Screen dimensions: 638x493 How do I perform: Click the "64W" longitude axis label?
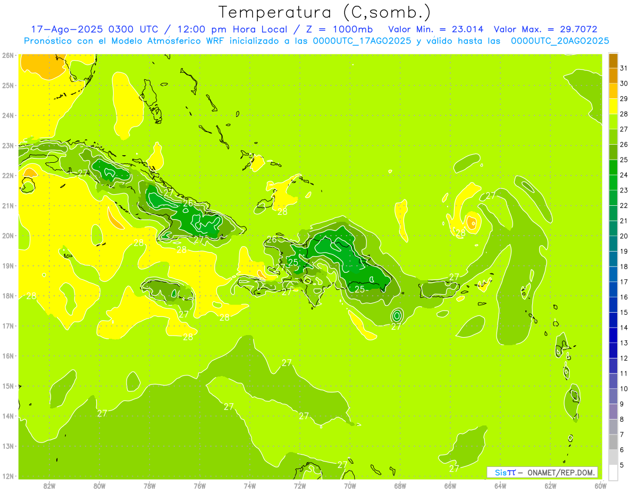click(x=500, y=485)
